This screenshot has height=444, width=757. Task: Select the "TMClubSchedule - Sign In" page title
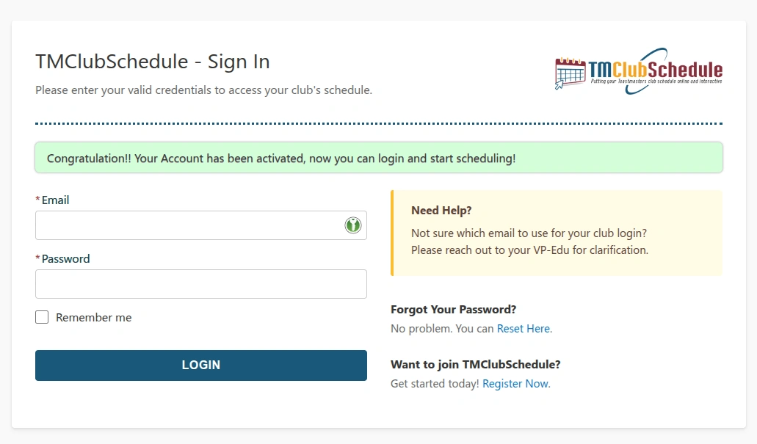(153, 62)
